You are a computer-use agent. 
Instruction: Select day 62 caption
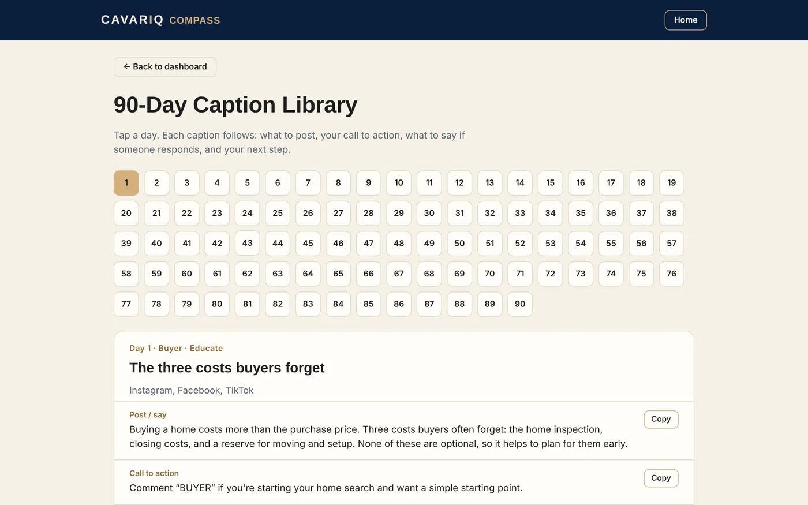(x=248, y=274)
